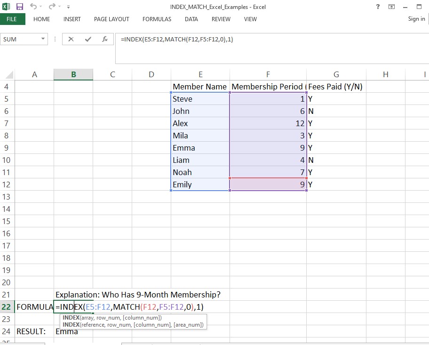The image size is (429, 345).
Task: Open the Customize Quick Access Toolbar dropdown
Action: (x=69, y=7)
